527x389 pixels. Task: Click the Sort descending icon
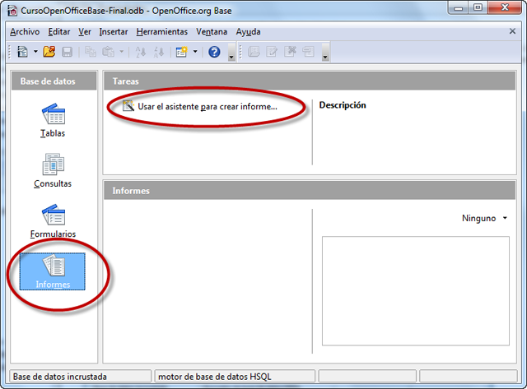click(x=159, y=52)
